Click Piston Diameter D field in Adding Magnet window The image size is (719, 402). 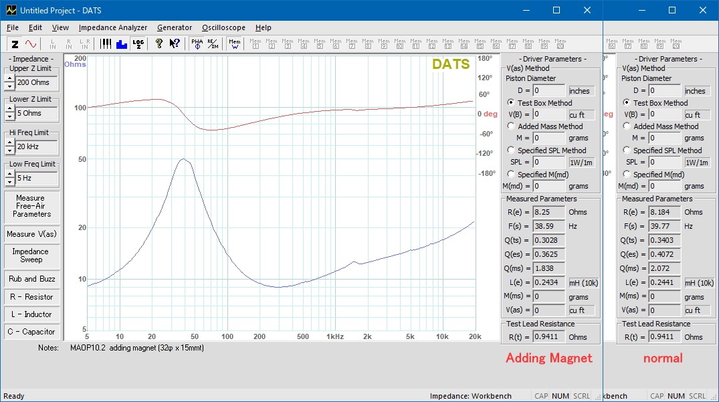click(549, 91)
